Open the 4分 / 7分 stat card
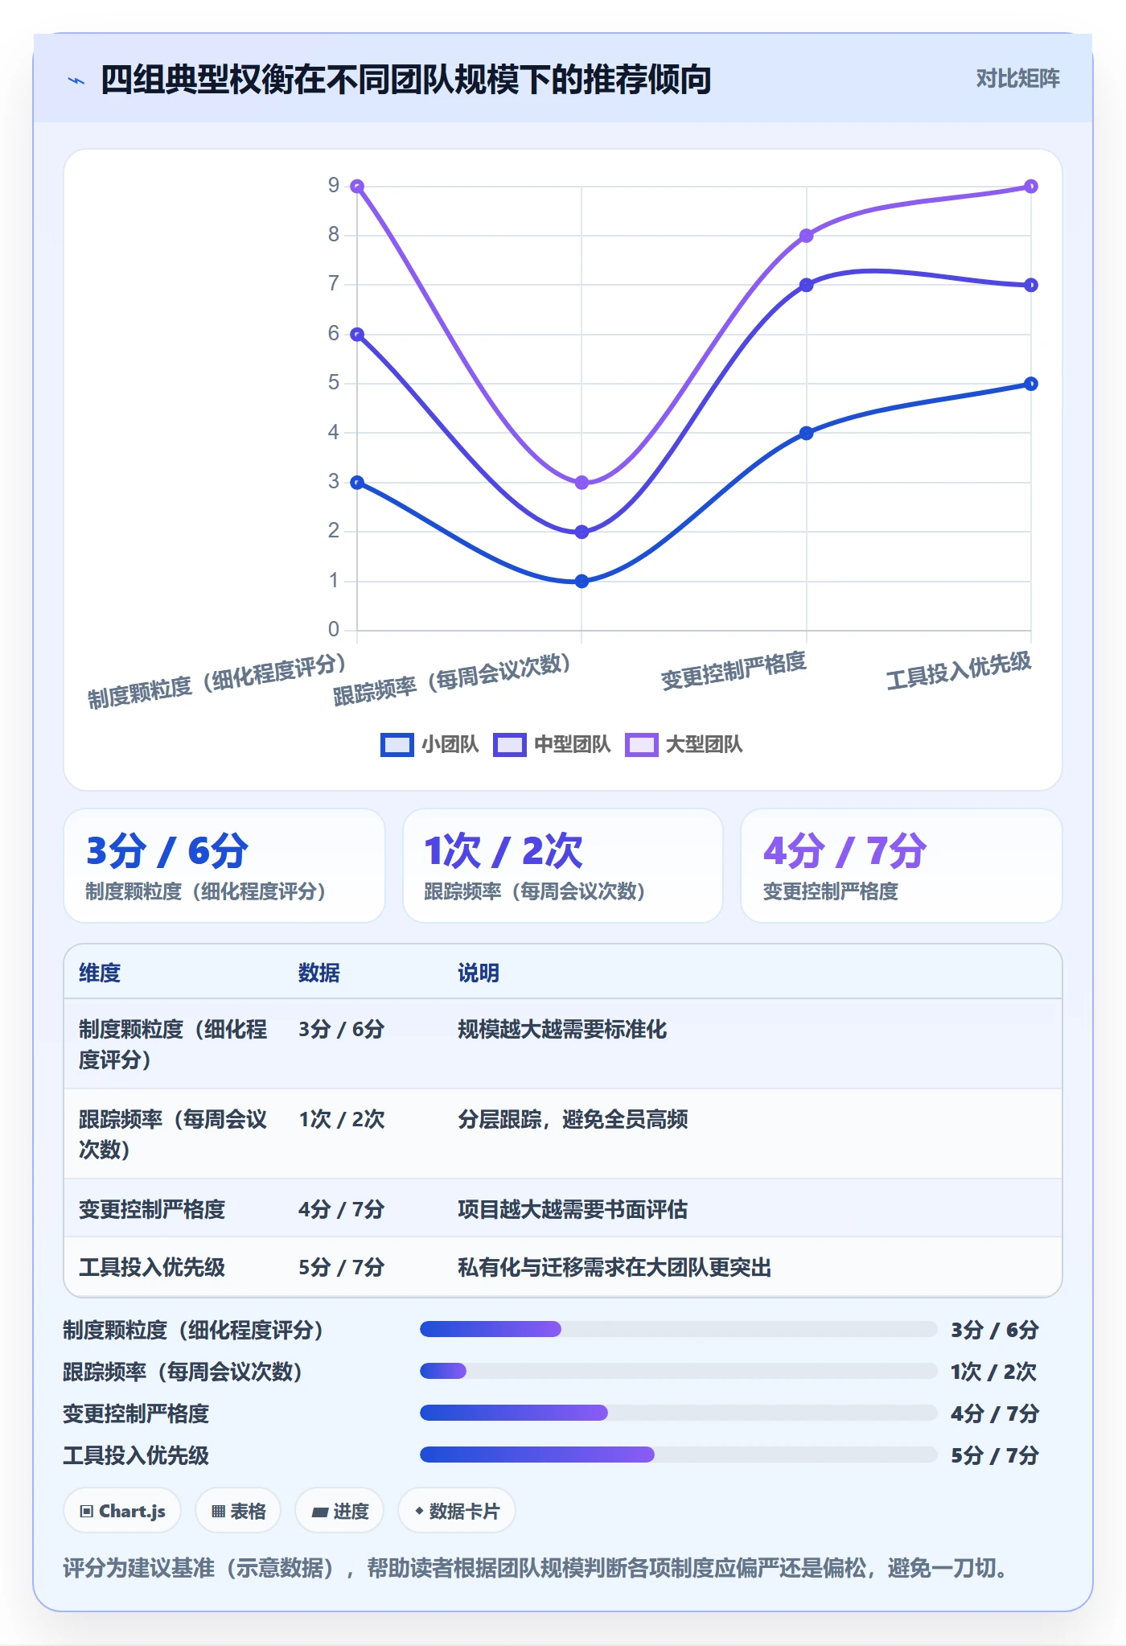This screenshot has width=1126, height=1646. (902, 866)
